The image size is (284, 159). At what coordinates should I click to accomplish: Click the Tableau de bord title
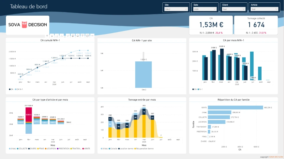[29, 6]
